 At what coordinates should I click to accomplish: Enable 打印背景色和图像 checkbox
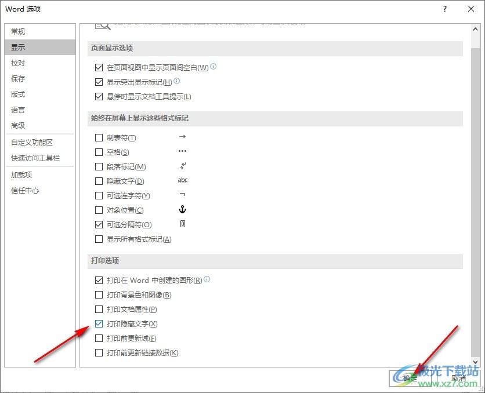99,294
